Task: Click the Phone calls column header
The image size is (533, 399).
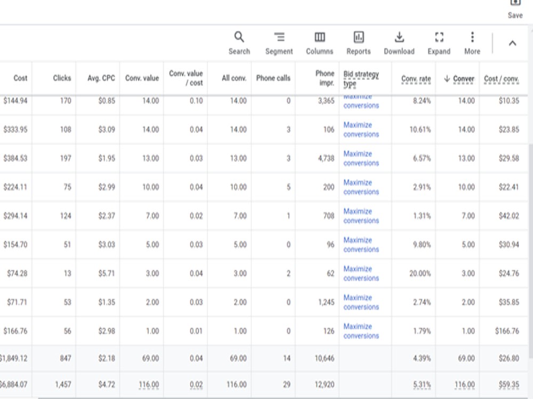Action: [273, 78]
